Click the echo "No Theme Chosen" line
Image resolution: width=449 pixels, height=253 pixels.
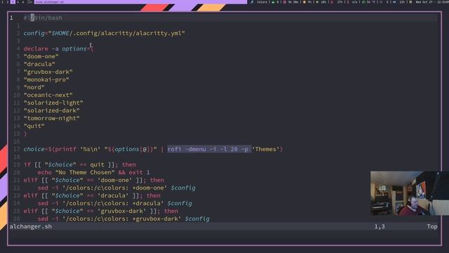pyautogui.click(x=93, y=172)
